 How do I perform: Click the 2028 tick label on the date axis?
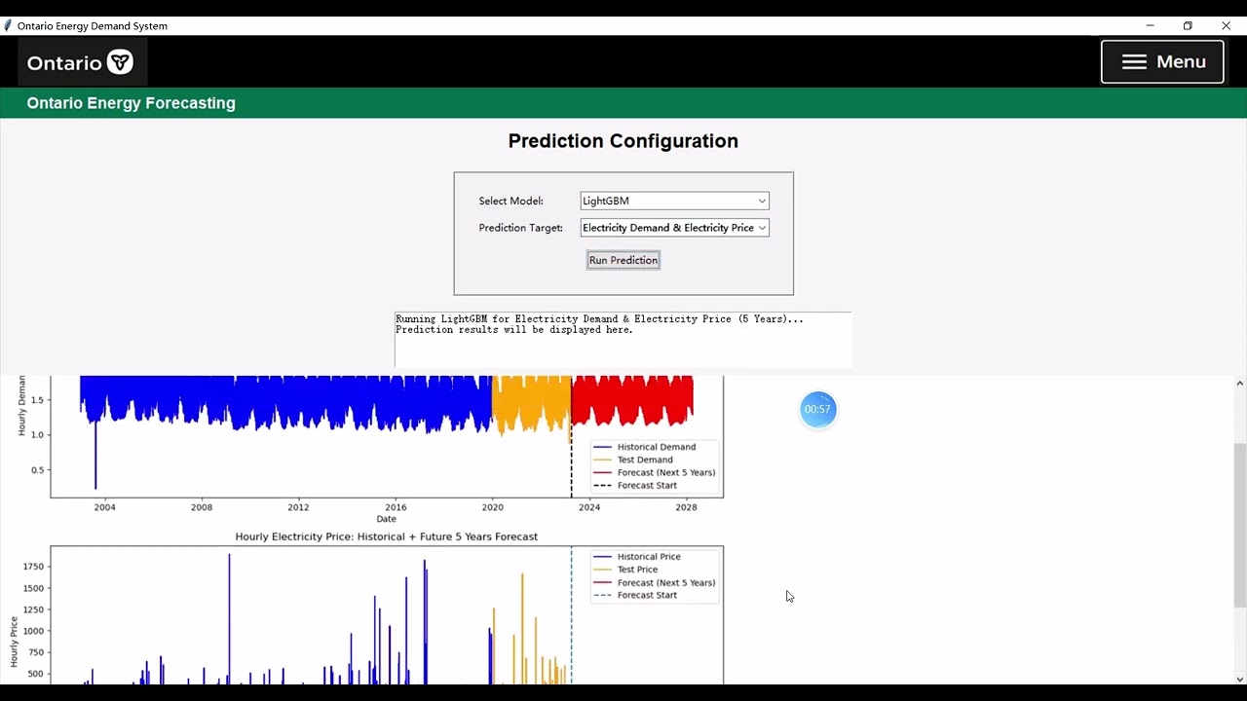point(686,507)
